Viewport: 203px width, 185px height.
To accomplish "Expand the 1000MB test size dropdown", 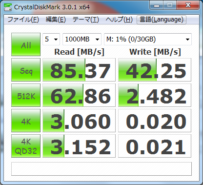I will pyautogui.click(x=82, y=39).
